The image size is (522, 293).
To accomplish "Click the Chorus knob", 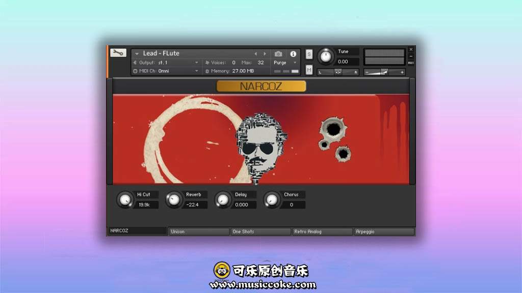I will click(271, 199).
